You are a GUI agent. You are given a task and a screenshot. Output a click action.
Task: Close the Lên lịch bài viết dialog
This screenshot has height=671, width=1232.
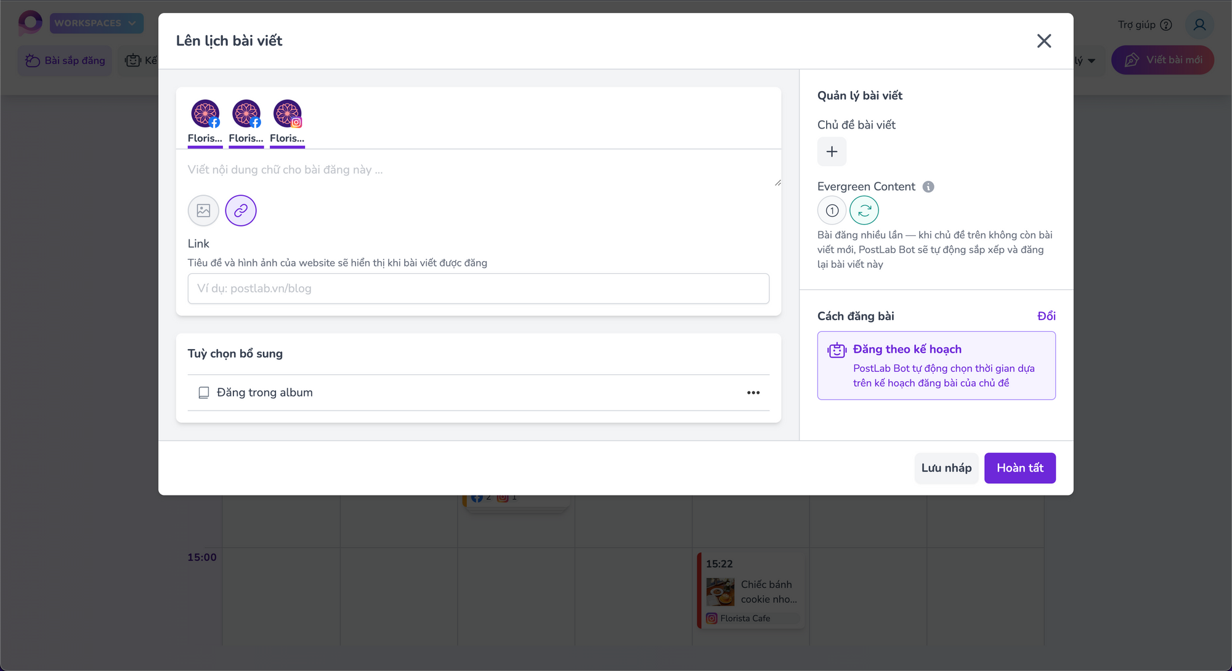[1044, 41]
